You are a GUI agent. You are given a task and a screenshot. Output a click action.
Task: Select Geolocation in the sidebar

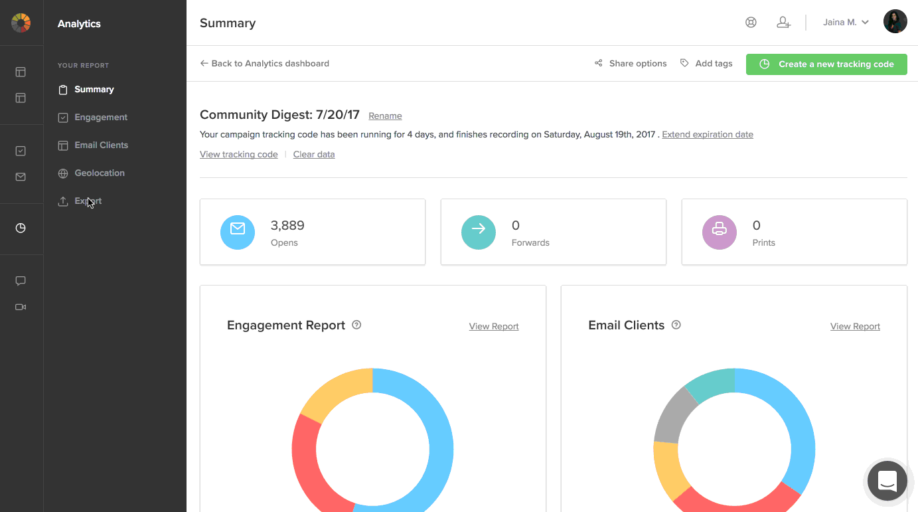(x=100, y=173)
